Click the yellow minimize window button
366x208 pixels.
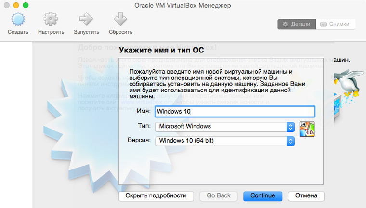click(16, 5)
